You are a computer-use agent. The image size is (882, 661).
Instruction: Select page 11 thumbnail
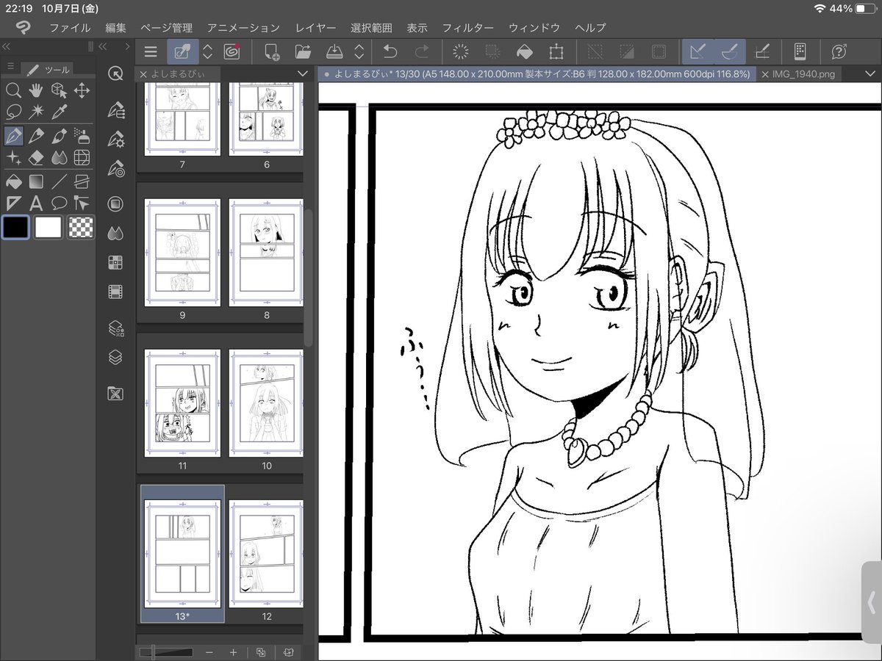182,403
